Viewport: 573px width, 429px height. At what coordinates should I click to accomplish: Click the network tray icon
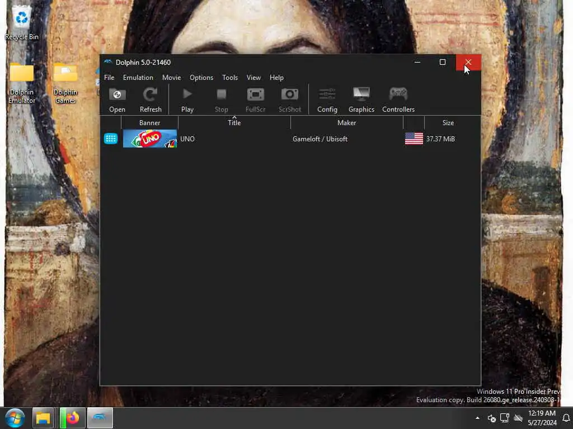505,418
